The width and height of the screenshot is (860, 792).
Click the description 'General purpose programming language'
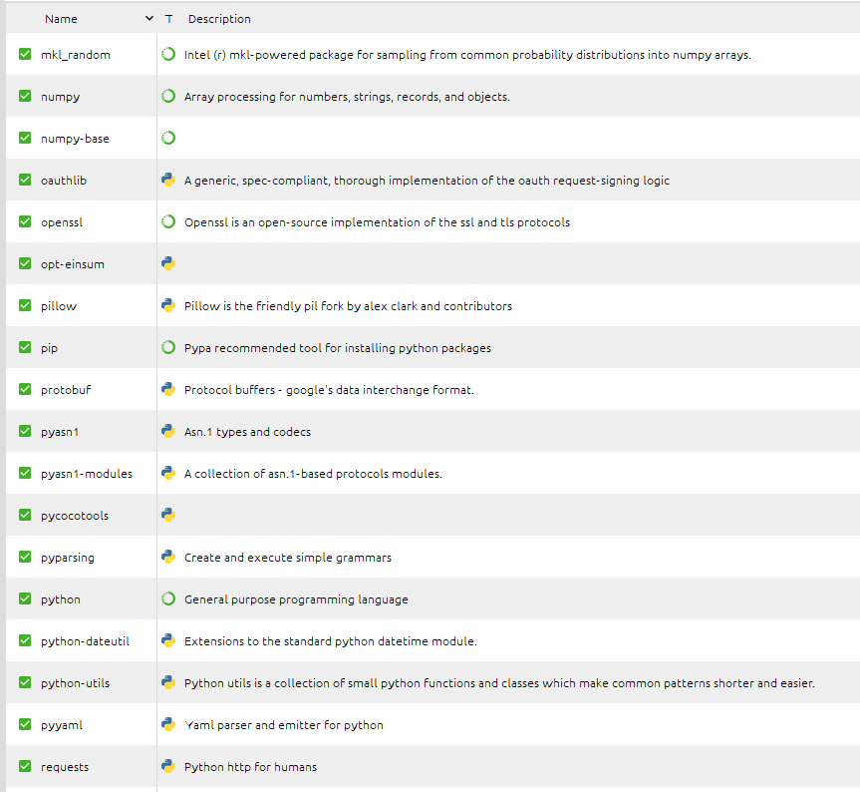click(x=296, y=599)
